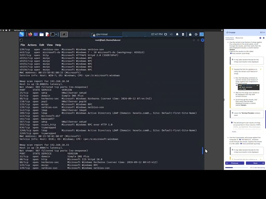
Task: Open the Kali menu in the top VM bar
Action: click(x=20, y=30)
